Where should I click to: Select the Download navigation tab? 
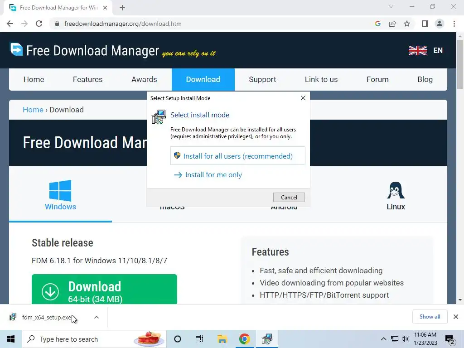[x=203, y=79]
